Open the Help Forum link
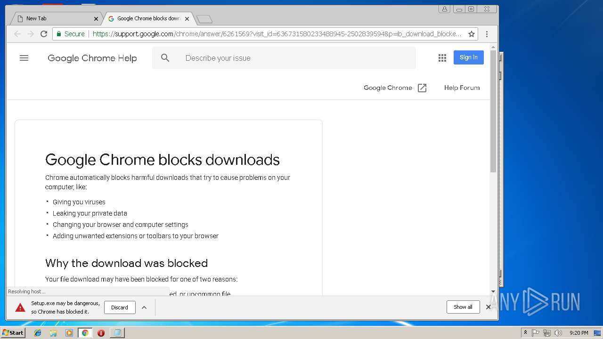This screenshot has width=603, height=339. click(x=462, y=88)
